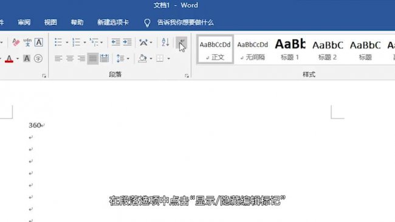Align the text left
Screen dimensions: 395x222
[x=58, y=58]
